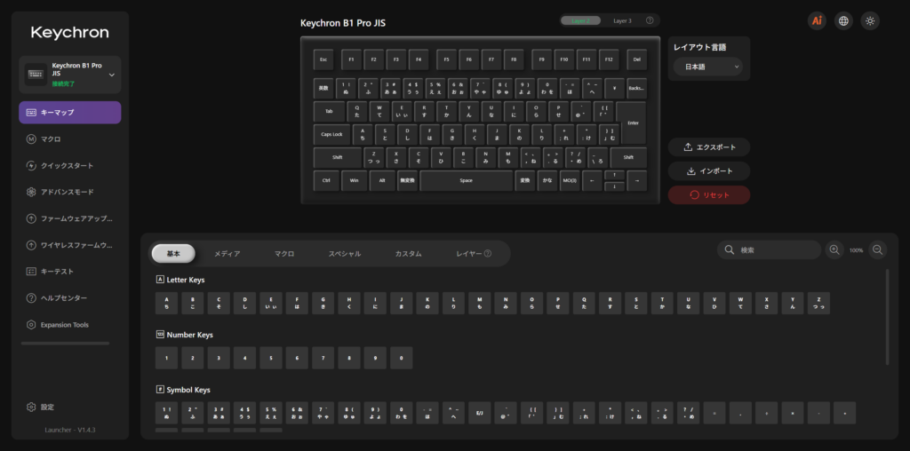
Task: Click the help icon beside Layer 3
Action: click(x=650, y=21)
